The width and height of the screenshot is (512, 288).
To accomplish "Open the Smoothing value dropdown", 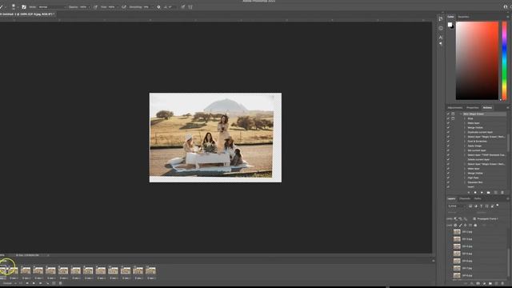I will pyautogui.click(x=152, y=6).
